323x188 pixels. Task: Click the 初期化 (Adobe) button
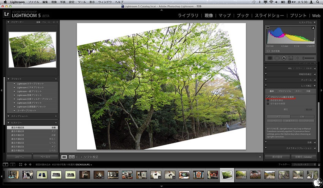pos(303,157)
